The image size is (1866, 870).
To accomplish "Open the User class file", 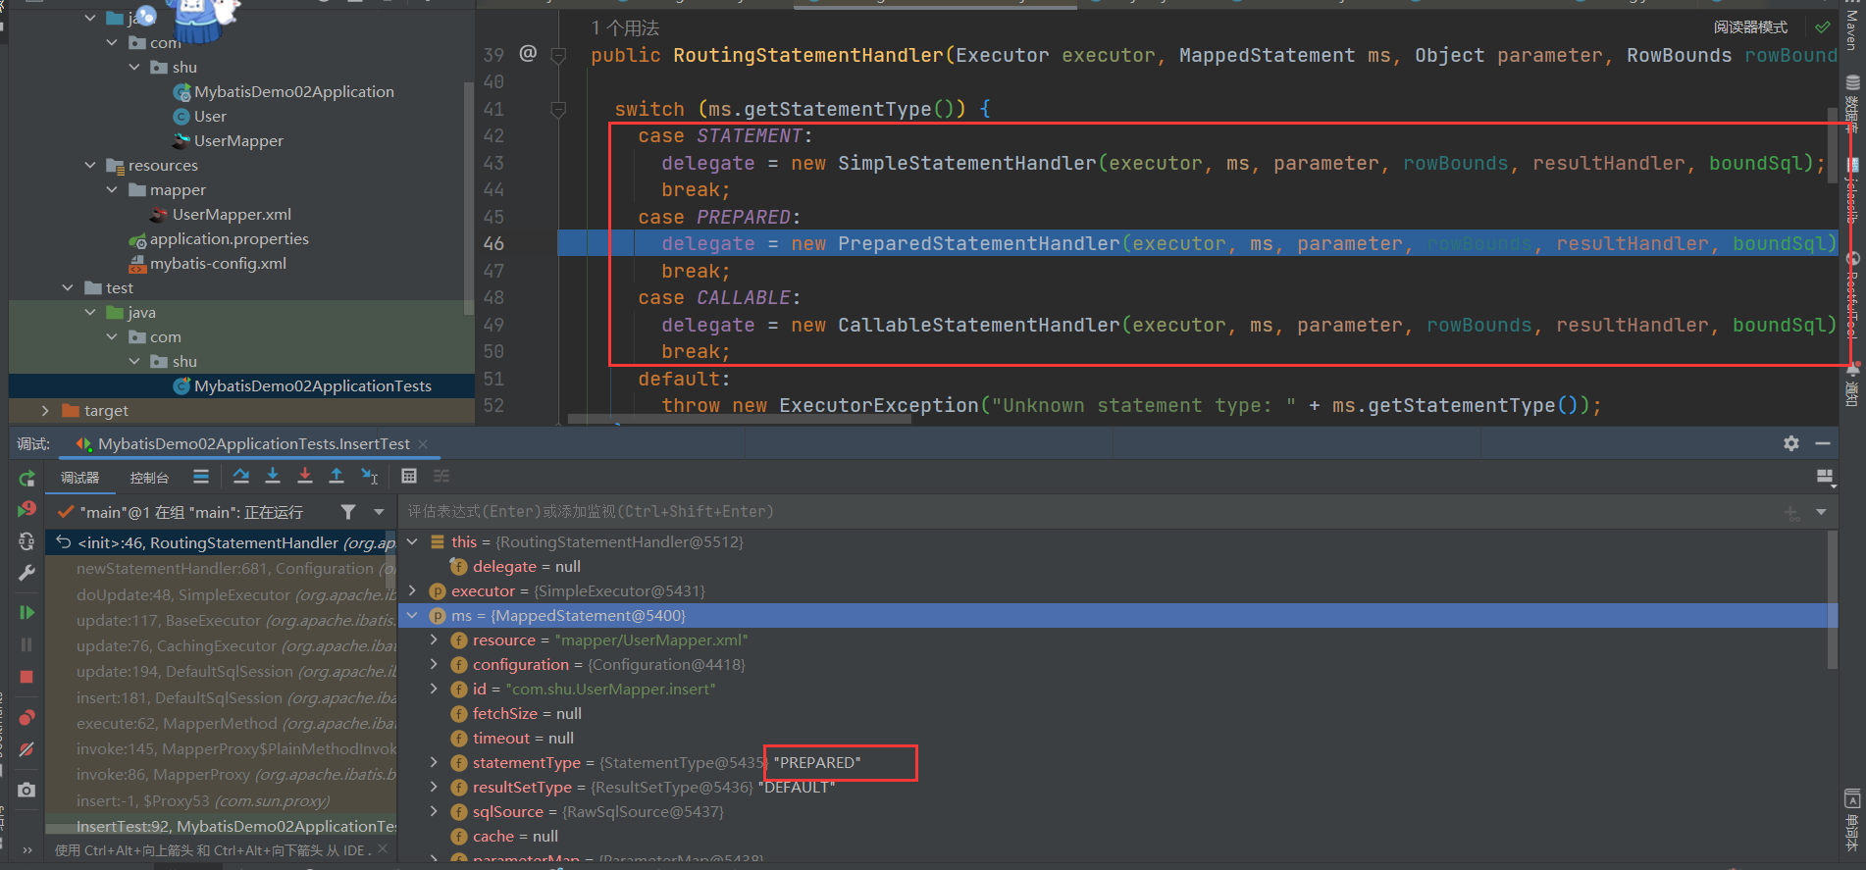I will pos(210,116).
